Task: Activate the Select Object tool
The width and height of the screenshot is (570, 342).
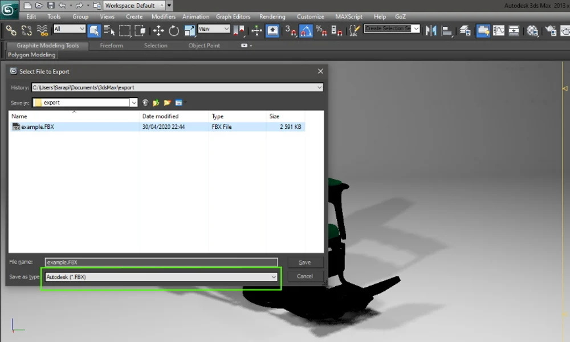Action: pos(96,30)
